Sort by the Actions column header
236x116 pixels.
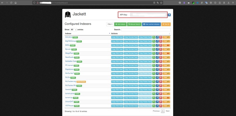coord(141,33)
